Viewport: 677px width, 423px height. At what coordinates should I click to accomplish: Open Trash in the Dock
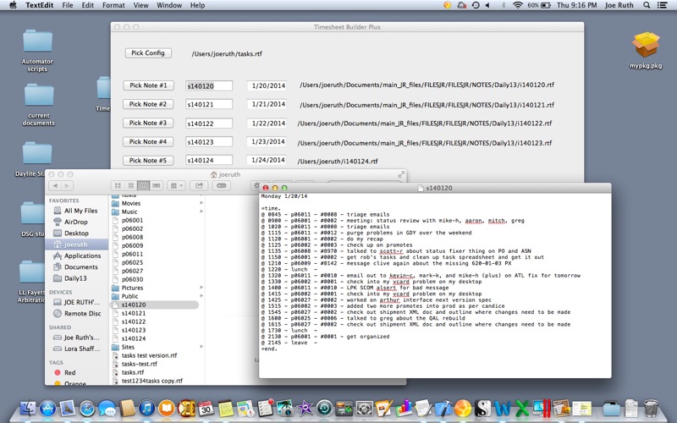[651, 408]
